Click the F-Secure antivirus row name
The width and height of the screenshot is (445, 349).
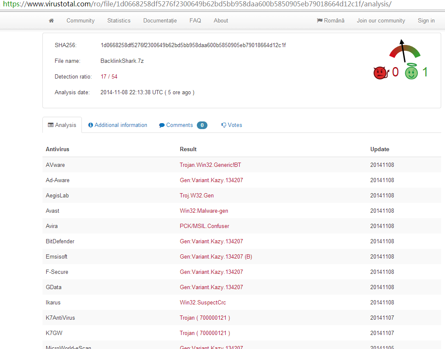57,272
